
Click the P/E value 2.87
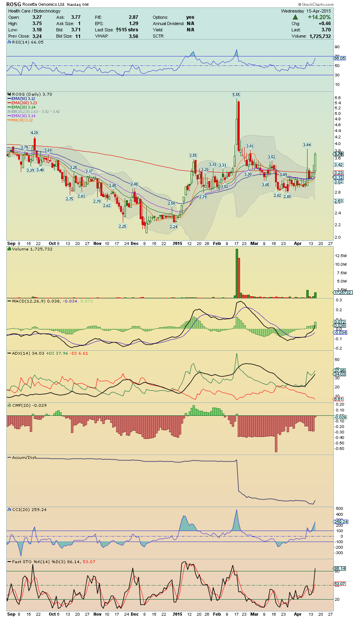[133, 17]
